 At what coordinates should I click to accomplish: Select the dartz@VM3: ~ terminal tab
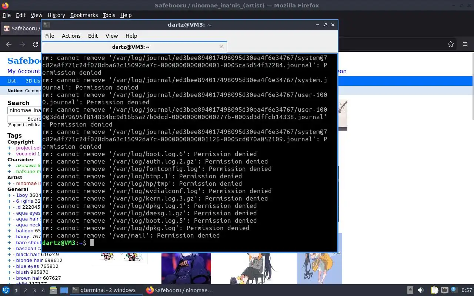pos(131,47)
